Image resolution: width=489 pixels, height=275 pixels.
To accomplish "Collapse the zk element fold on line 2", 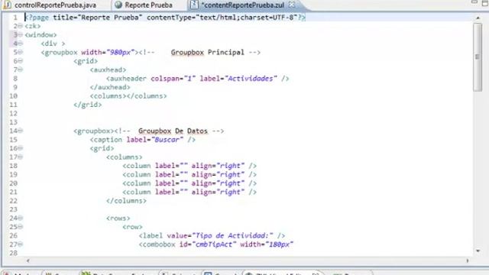I will [21, 26].
